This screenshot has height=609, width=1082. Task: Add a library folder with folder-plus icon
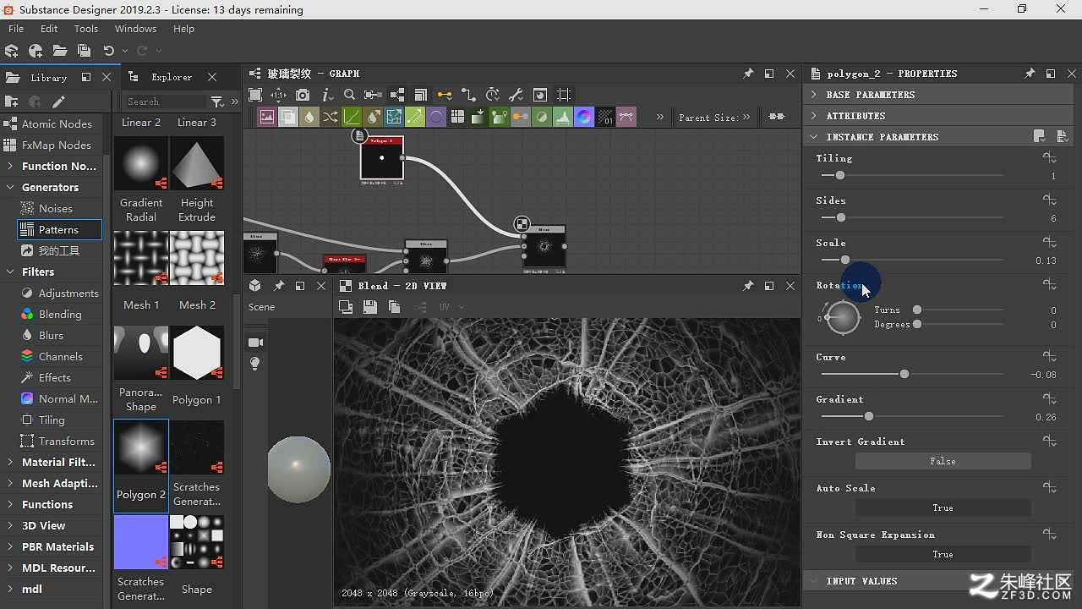point(12,101)
